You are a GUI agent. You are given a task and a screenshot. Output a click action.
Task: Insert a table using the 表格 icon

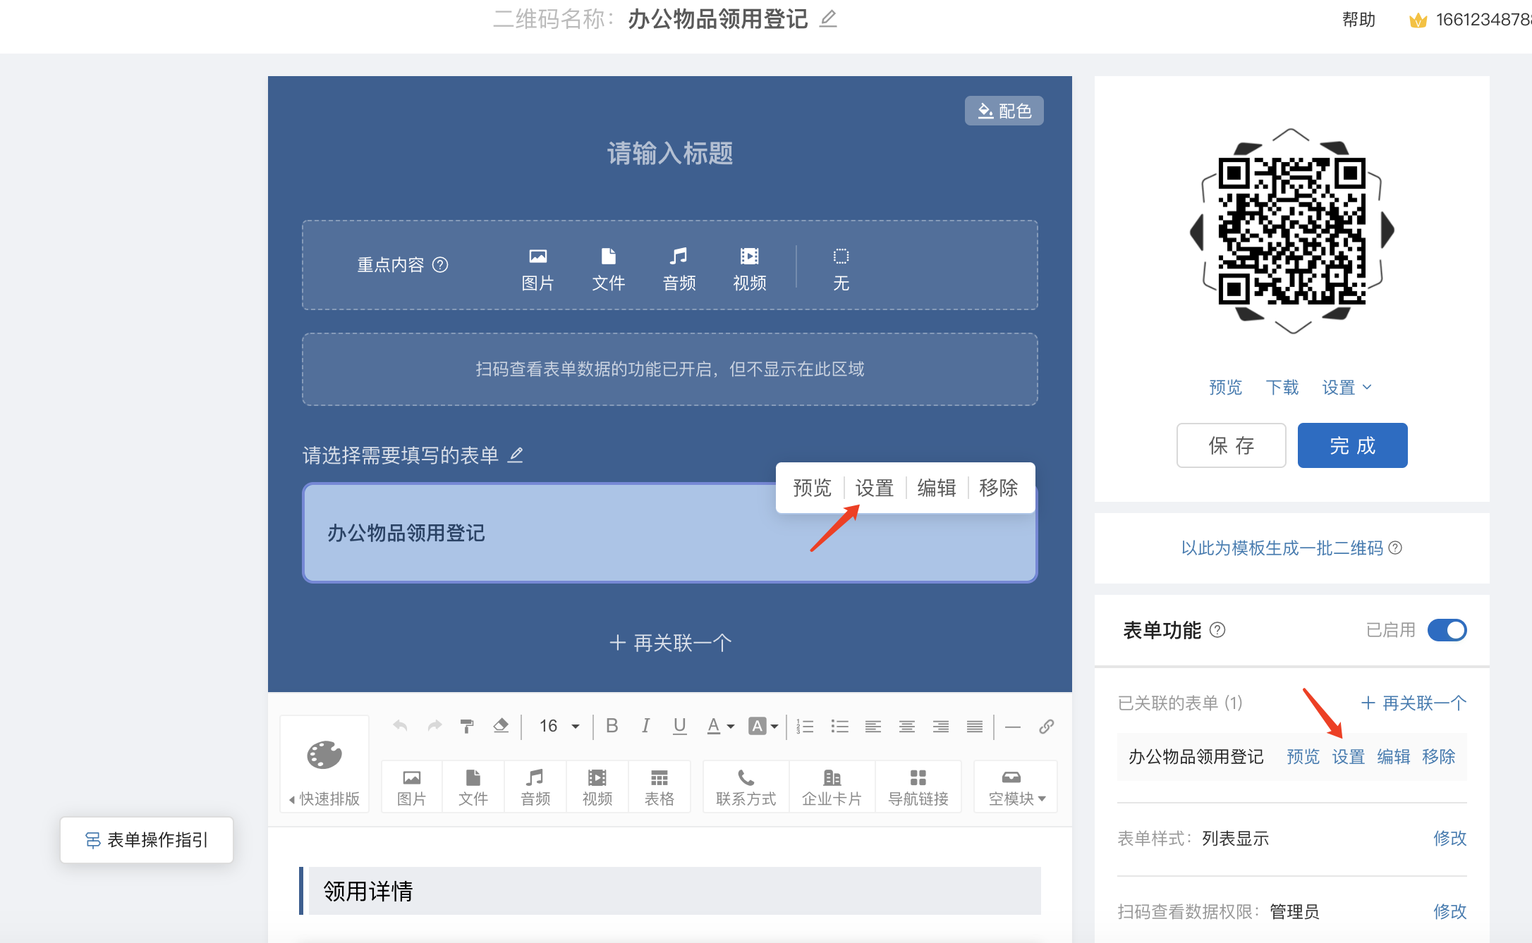(659, 786)
